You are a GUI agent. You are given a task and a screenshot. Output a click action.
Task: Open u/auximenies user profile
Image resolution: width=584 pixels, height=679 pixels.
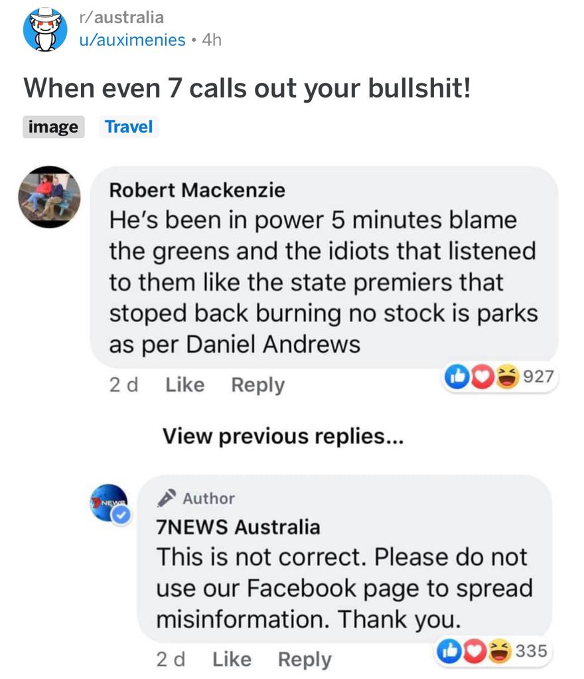point(132,40)
